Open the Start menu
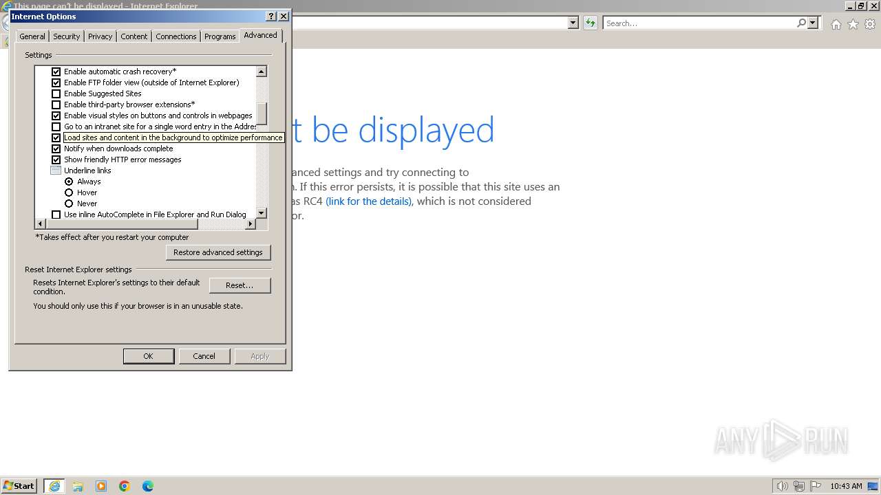881x495 pixels. click(x=19, y=486)
